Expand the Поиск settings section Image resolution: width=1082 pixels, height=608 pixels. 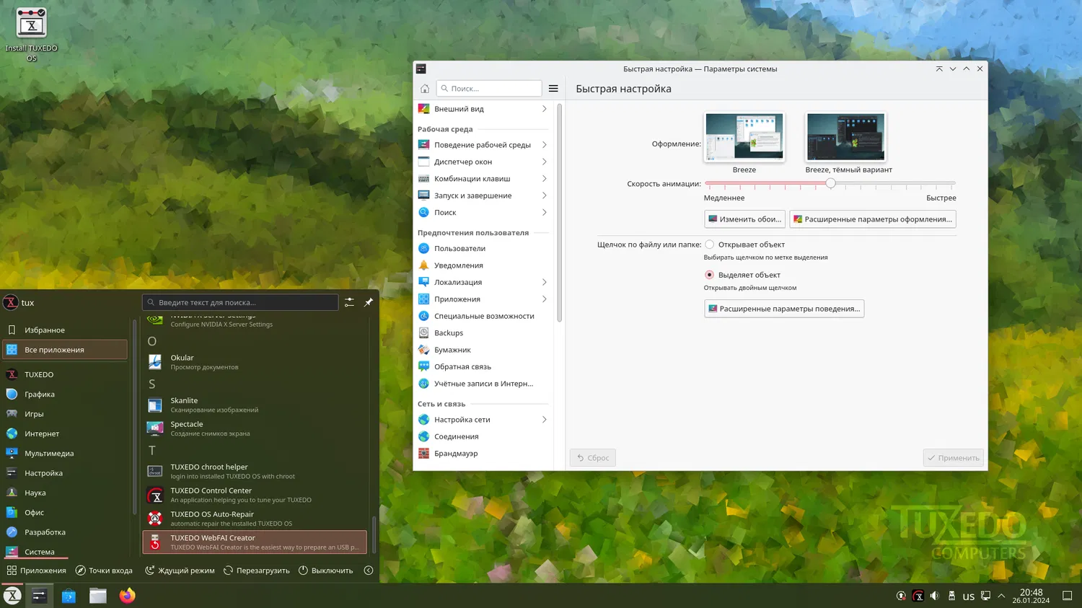pos(482,213)
